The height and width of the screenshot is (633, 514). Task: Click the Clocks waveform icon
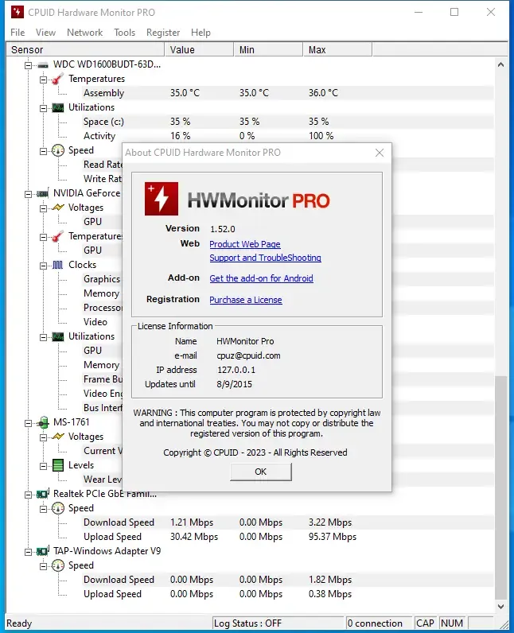(x=58, y=265)
